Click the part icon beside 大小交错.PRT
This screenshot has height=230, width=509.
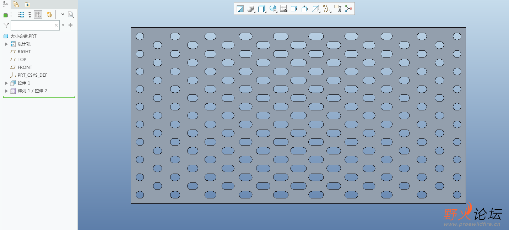coord(6,36)
